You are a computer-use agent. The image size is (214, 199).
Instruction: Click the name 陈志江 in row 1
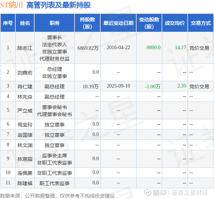(25, 48)
